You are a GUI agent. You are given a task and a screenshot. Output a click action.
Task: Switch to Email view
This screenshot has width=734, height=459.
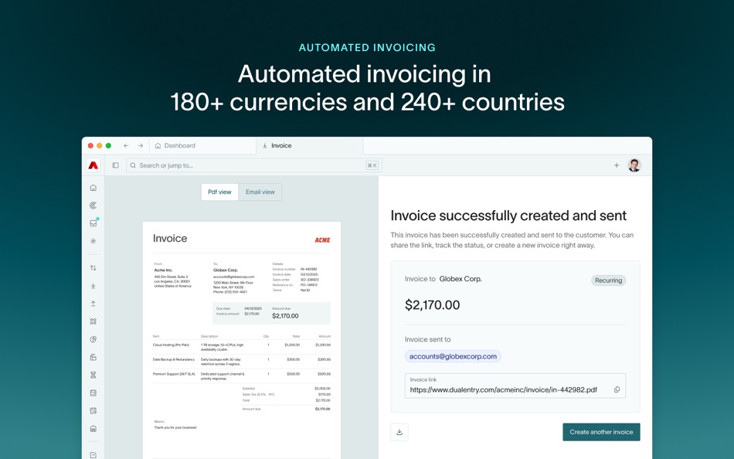[260, 192]
